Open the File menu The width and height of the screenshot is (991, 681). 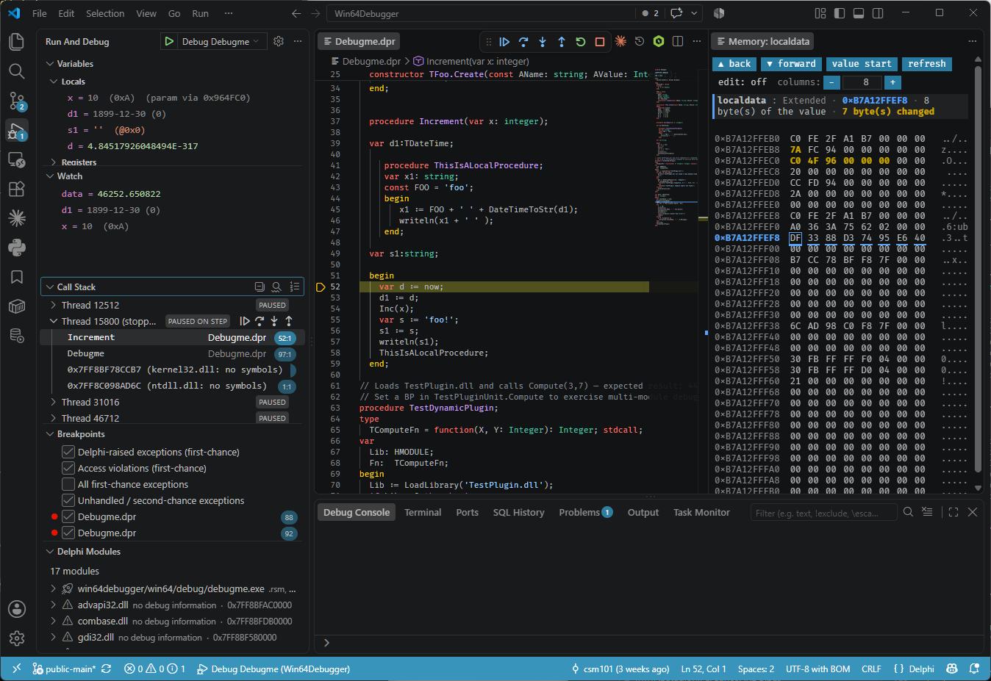[x=40, y=13]
